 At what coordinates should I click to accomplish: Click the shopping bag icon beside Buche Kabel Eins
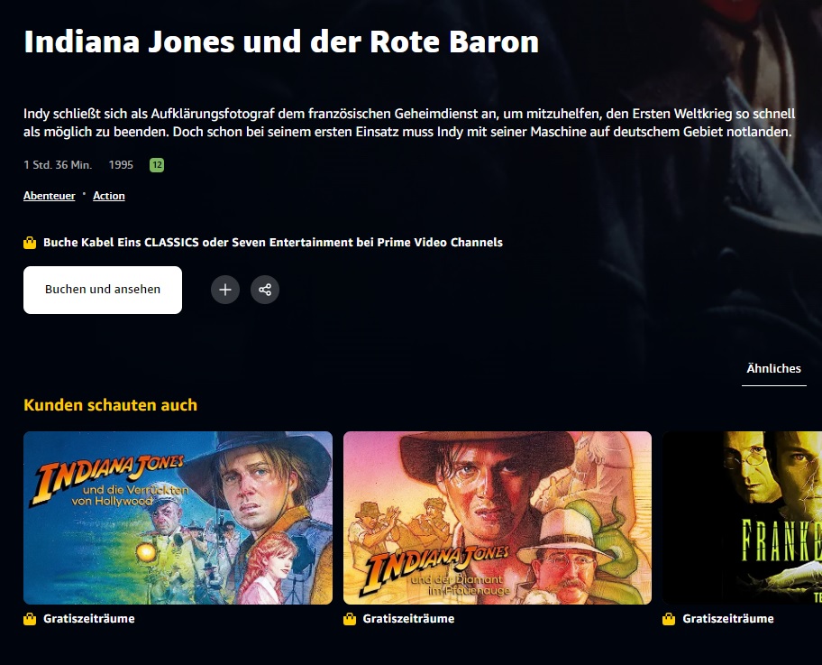click(30, 243)
